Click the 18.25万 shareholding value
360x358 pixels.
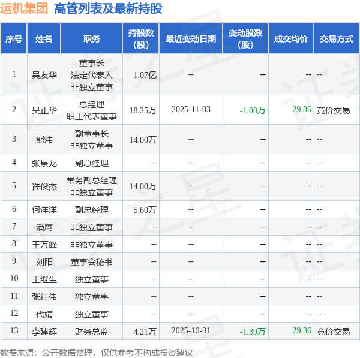click(143, 110)
